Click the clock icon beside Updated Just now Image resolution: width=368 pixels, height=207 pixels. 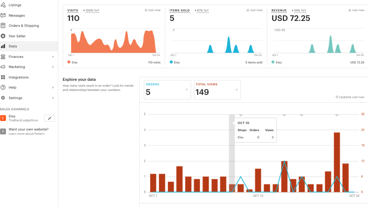tap(337, 97)
